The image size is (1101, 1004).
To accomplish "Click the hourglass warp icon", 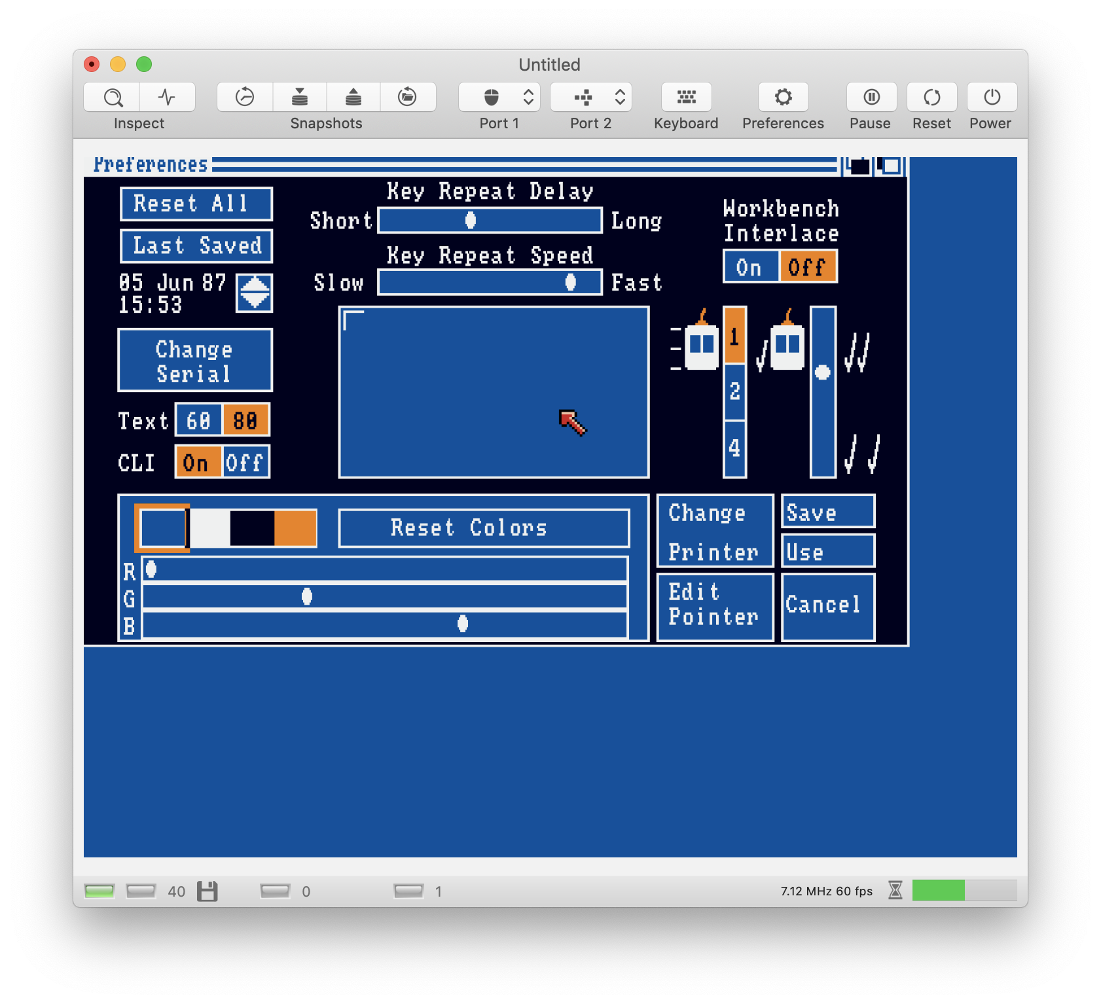I will [x=895, y=890].
